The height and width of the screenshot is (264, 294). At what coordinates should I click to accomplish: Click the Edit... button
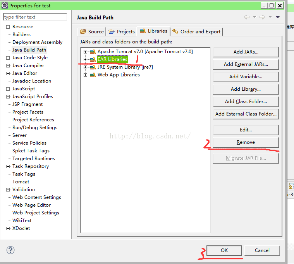click(246, 130)
